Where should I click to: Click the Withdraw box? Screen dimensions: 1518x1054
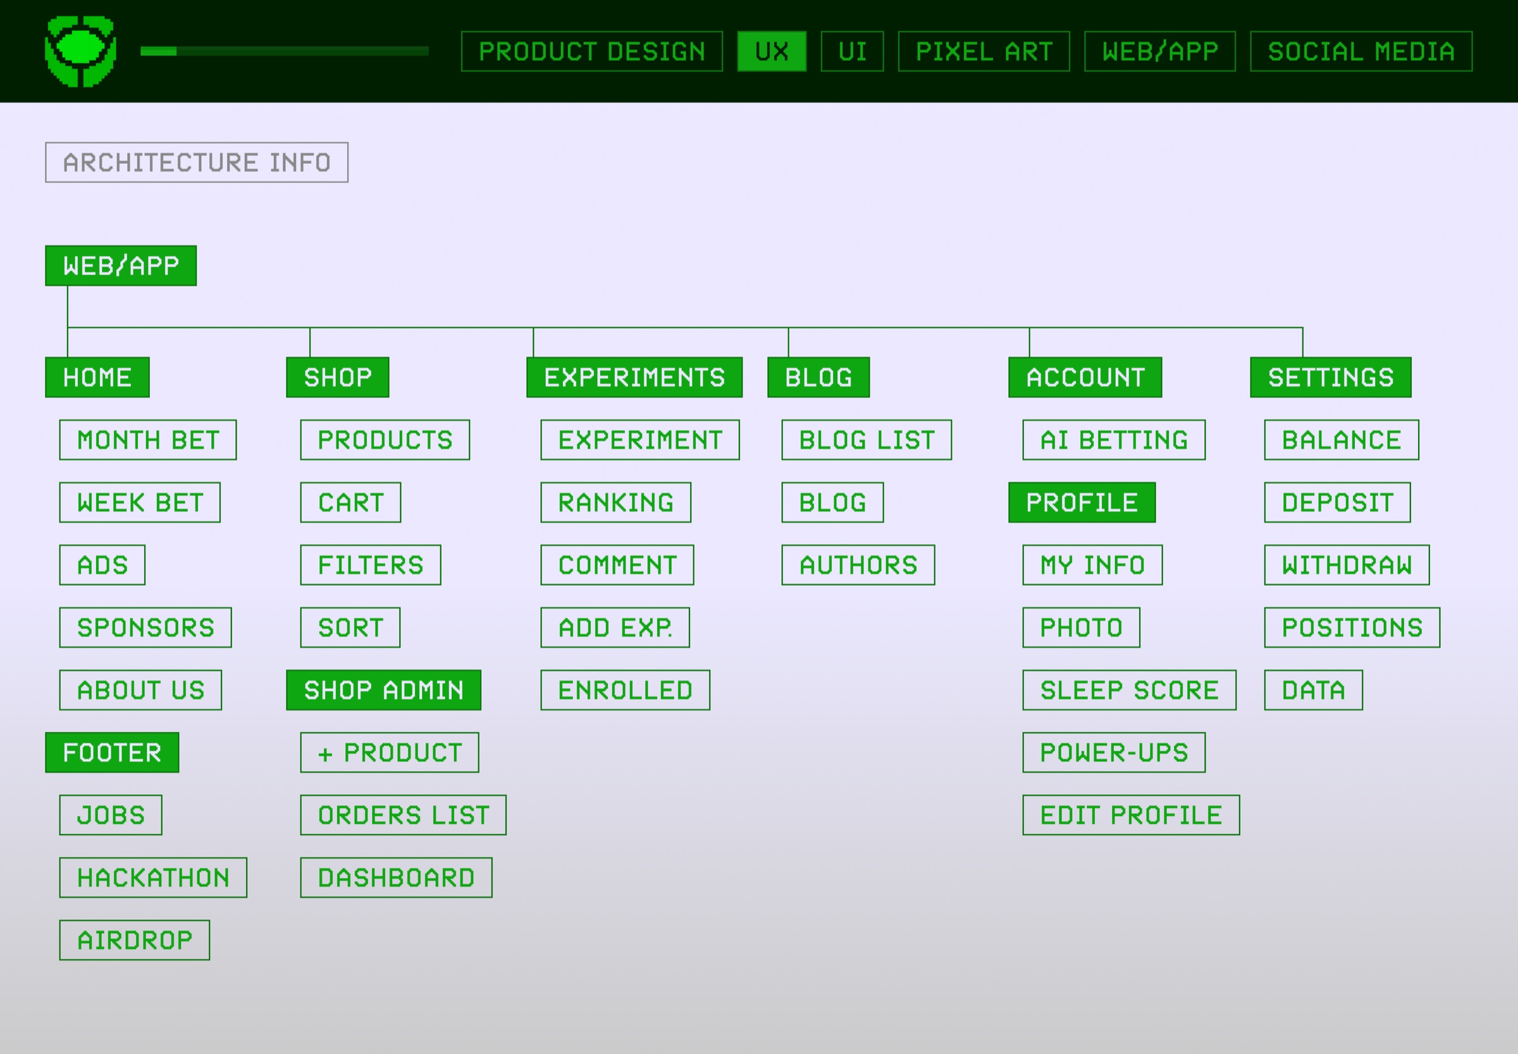point(1347,564)
